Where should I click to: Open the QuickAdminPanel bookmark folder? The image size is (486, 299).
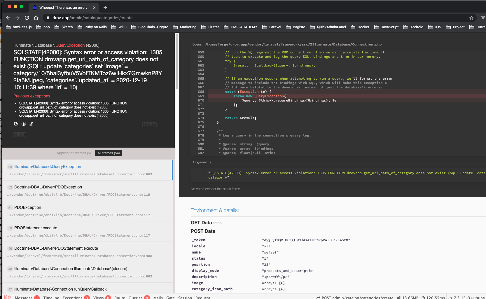tap(328, 27)
